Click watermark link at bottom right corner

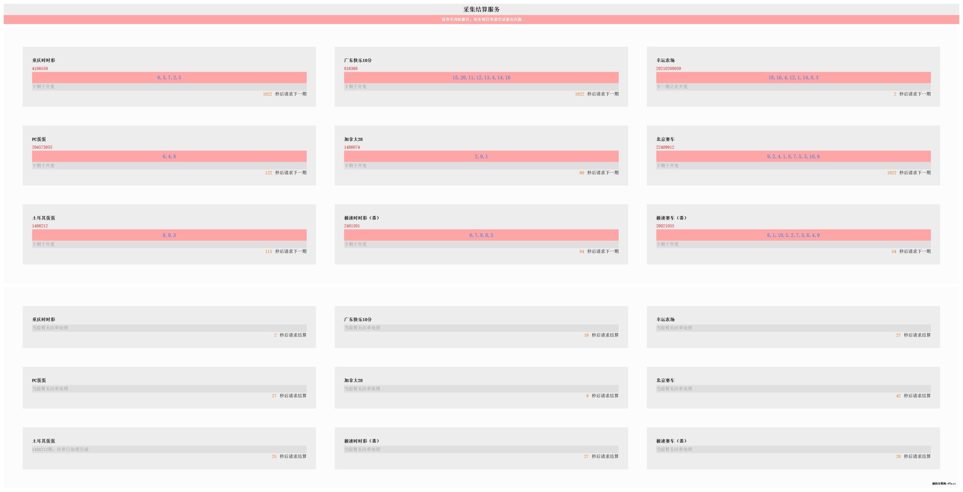[943, 484]
